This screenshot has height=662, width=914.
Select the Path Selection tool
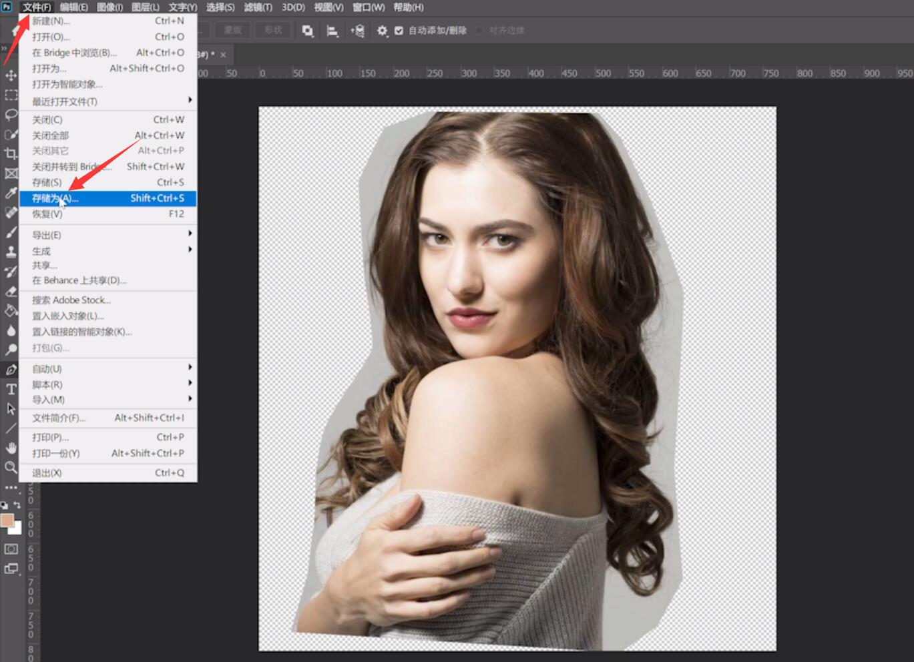11,408
